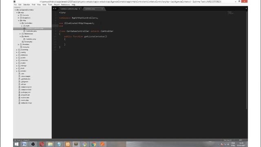This screenshot has height=147, width=261.
Task: Open the Help menu
Action: pyautogui.click(x=73, y=4)
